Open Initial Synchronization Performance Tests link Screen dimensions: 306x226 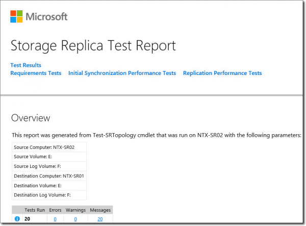[x=122, y=73]
